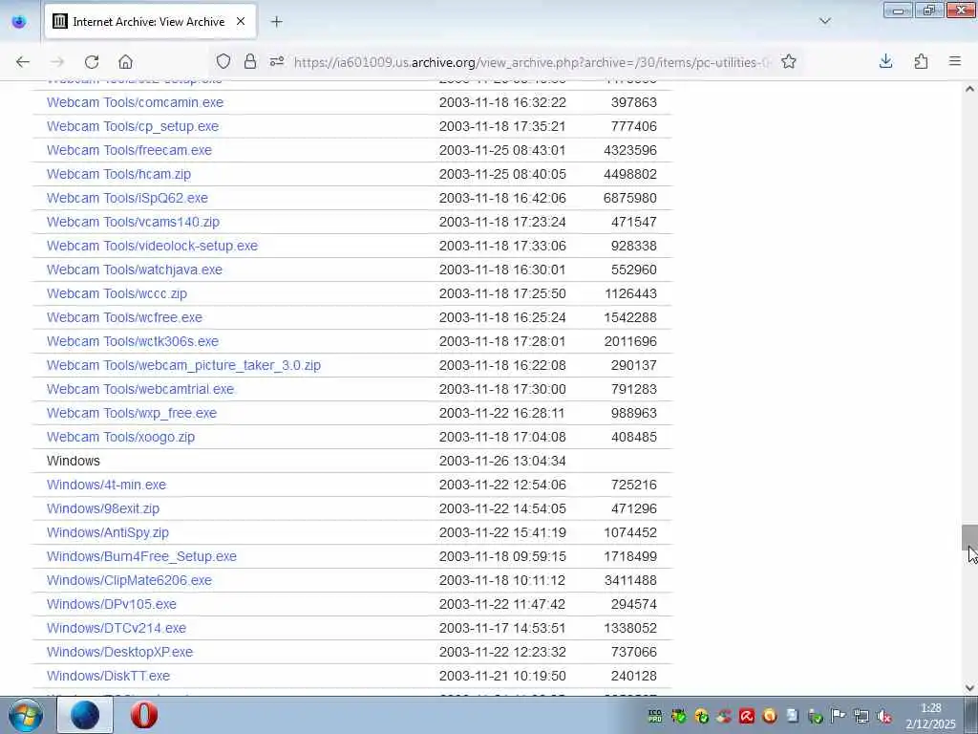Click Webcam Tools/wcfree.exe
This screenshot has width=978, height=734.
click(124, 317)
